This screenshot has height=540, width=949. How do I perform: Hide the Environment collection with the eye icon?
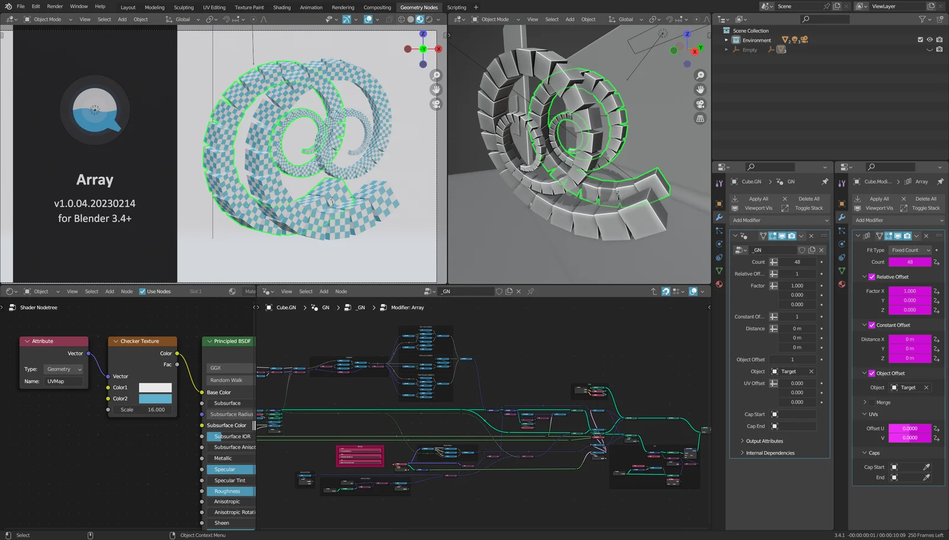coord(929,40)
